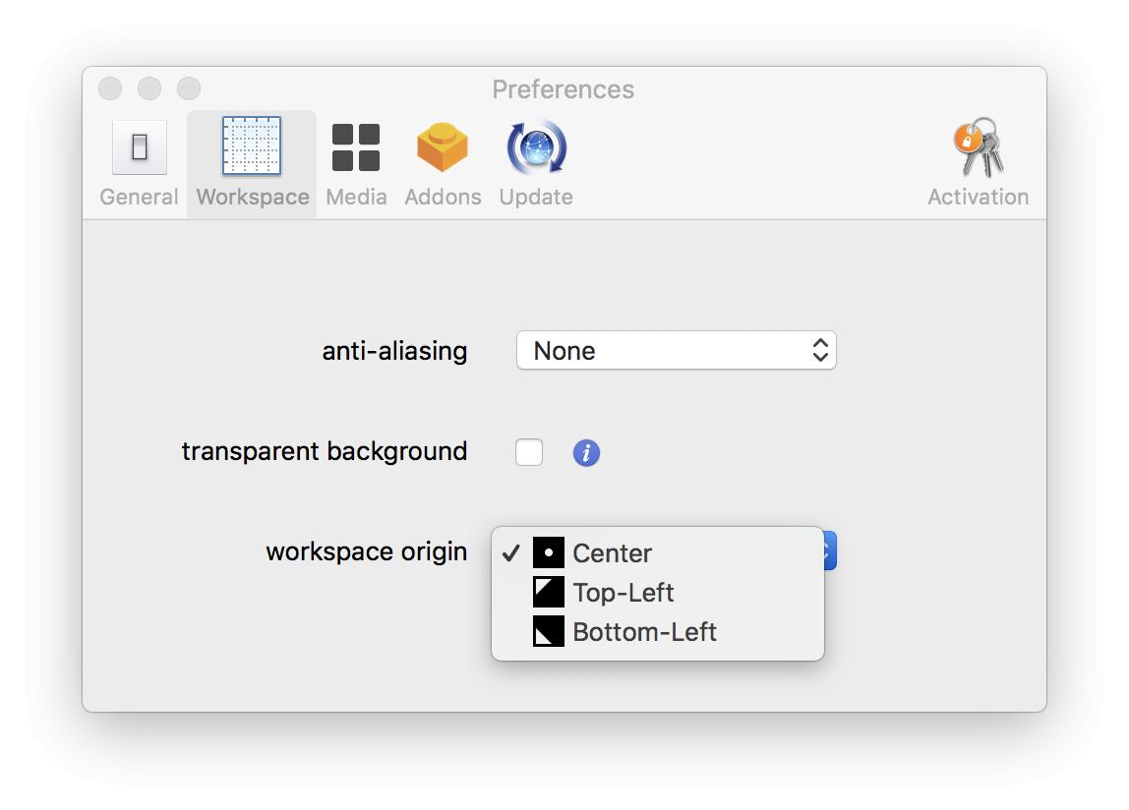Choose Bottom-Left from the origin menu

(644, 632)
